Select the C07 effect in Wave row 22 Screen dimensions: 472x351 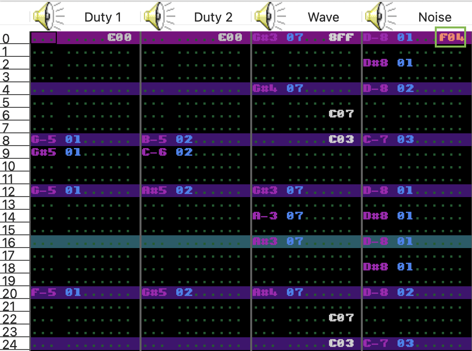(x=341, y=318)
